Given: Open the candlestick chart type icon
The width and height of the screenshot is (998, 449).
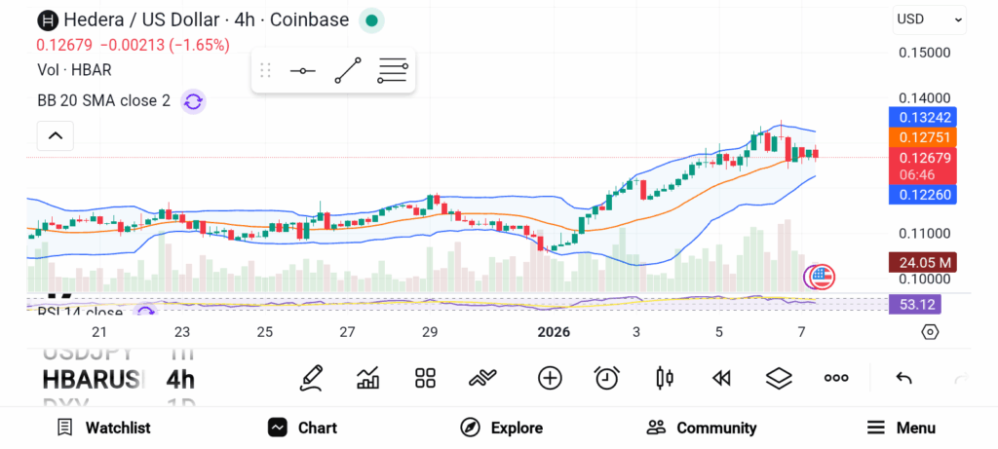Looking at the screenshot, I should [x=665, y=378].
